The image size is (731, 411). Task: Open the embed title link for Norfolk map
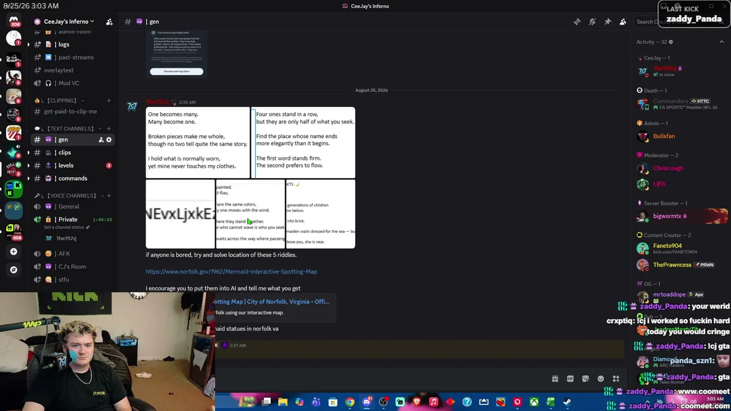click(x=272, y=301)
